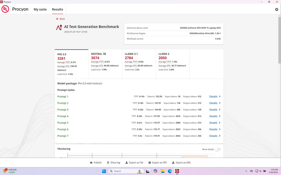Click the AI Text Generation Benchmark icon
This screenshot has width=281, height=175.
point(59,28)
